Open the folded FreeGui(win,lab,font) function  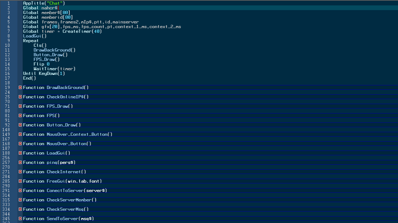pyautogui.click(x=20, y=181)
